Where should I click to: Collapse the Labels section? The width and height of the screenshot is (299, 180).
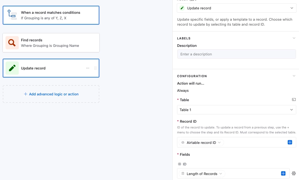coord(294,38)
